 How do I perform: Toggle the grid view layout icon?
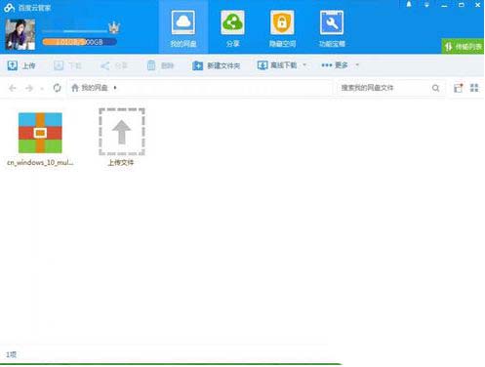point(474,88)
